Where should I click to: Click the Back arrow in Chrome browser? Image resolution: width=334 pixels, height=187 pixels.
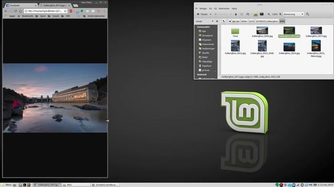pos(6,11)
